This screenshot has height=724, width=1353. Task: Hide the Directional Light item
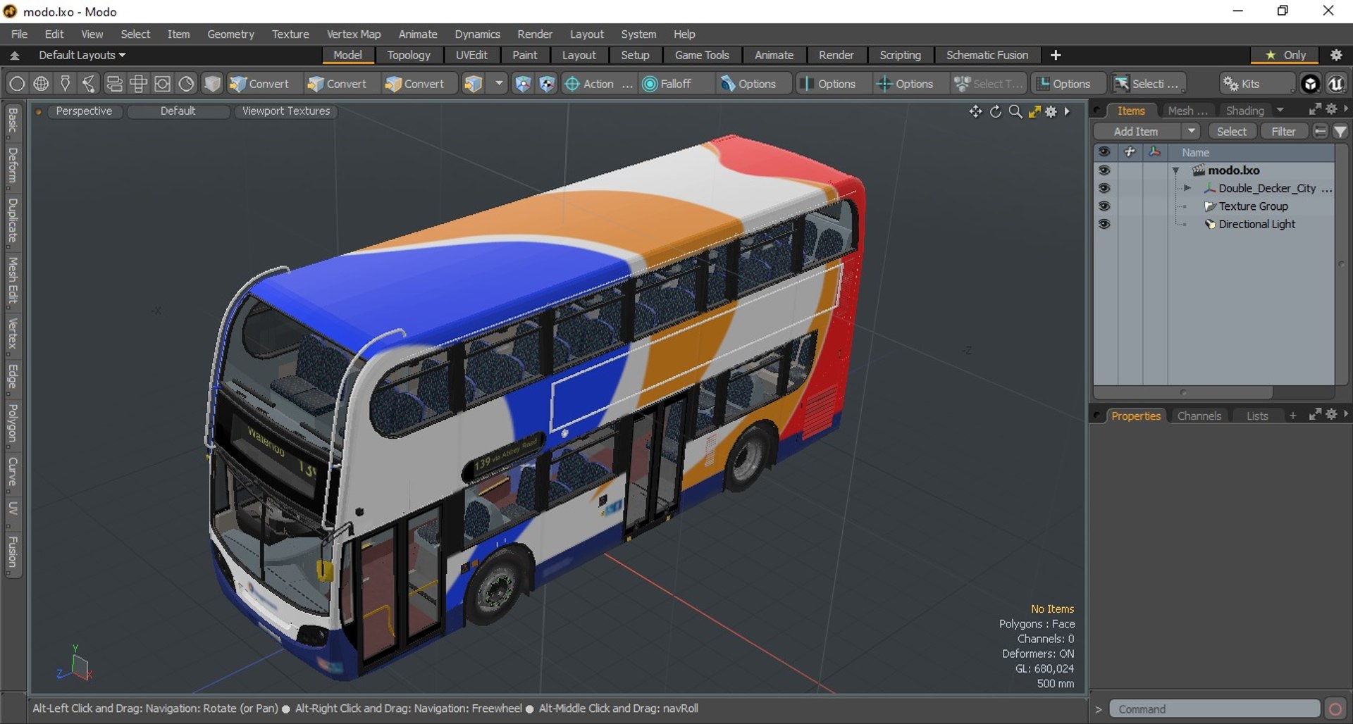(x=1104, y=224)
